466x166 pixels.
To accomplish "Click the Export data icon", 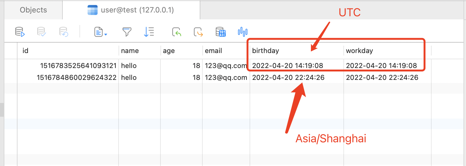I will tap(199, 32).
